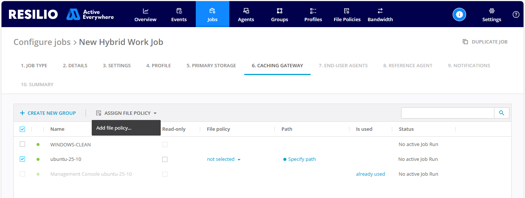
Task: Switch to the 5. Primary Storage tab
Action: 211,66
